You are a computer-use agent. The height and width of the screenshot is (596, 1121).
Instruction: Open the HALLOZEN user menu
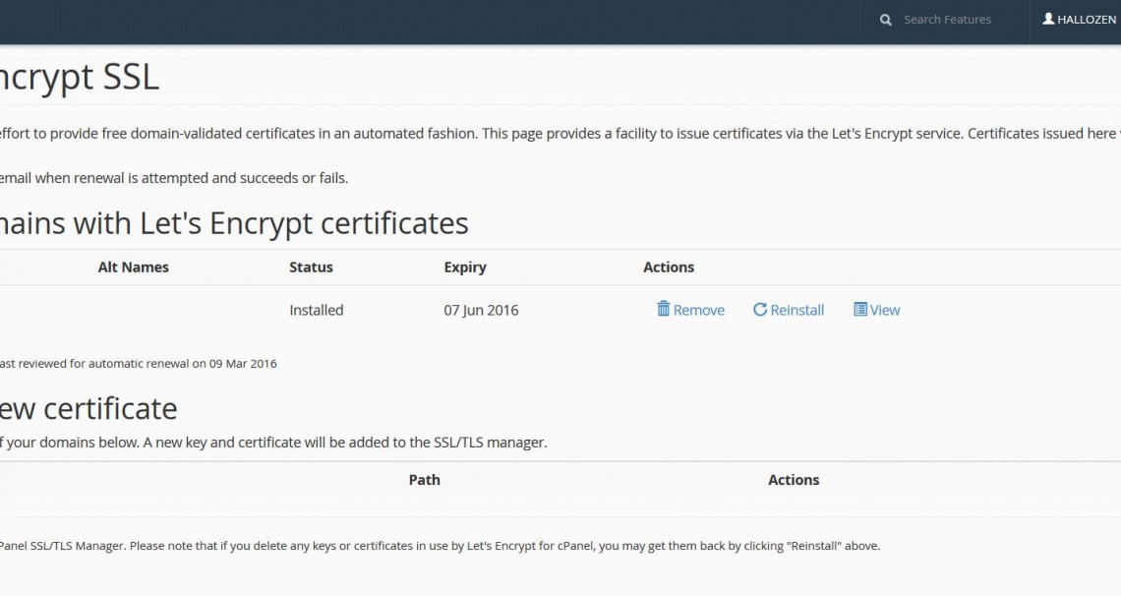(1079, 20)
